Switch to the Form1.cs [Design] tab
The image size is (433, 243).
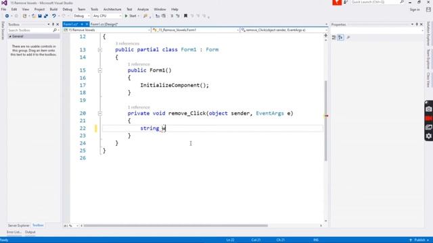pos(104,24)
